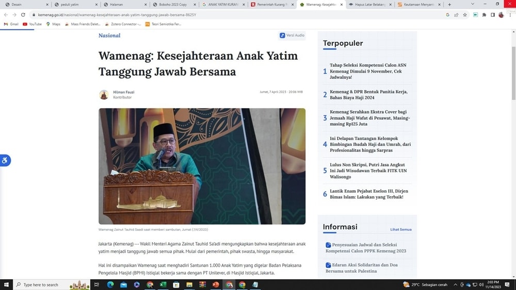Play the Versi Audio of the article
Image resolution: width=516 pixels, height=290 pixels.
292,35
